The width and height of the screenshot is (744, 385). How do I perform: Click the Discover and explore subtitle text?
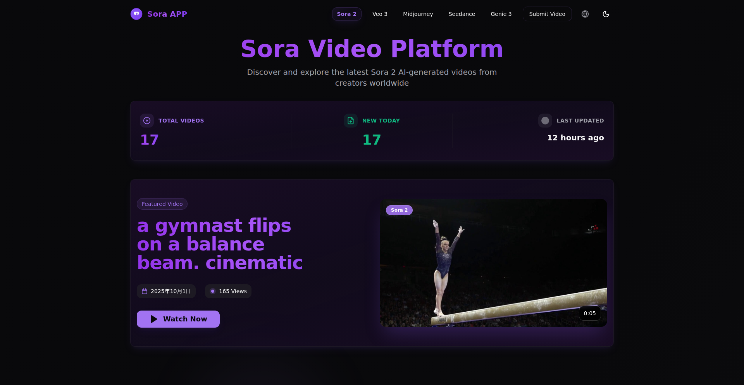click(x=372, y=78)
